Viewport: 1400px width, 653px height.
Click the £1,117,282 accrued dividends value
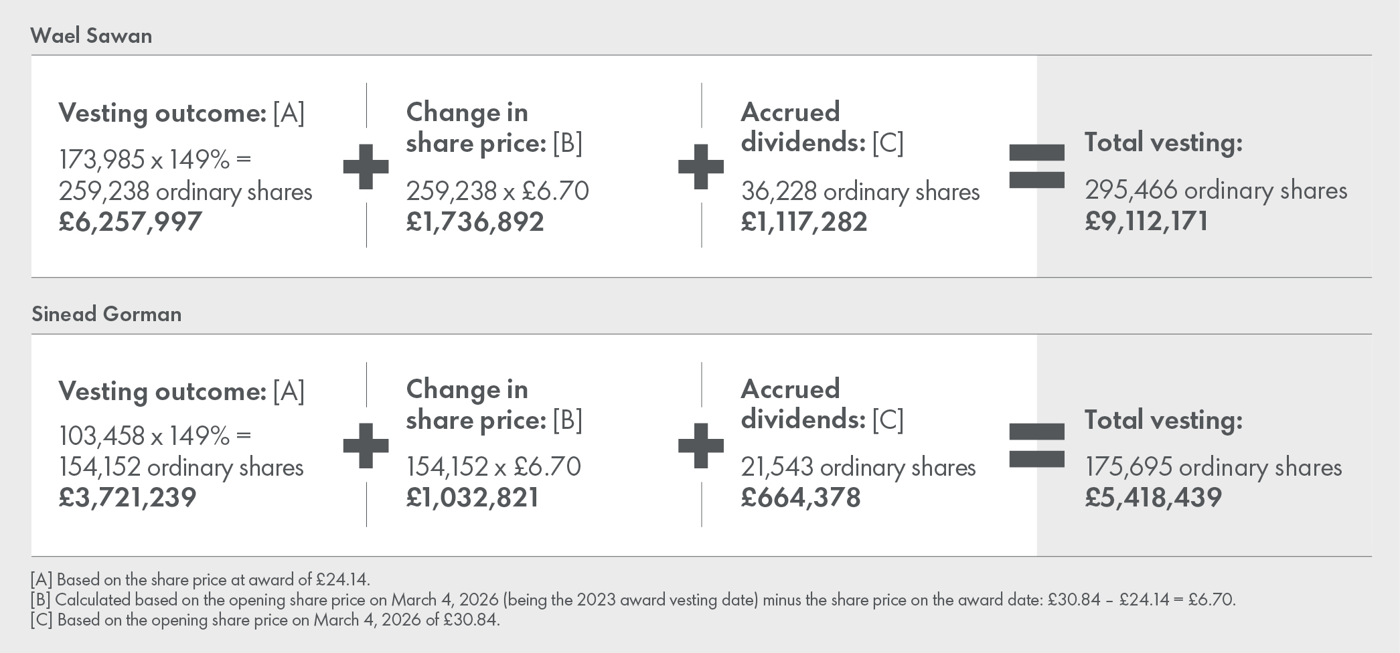(x=804, y=221)
